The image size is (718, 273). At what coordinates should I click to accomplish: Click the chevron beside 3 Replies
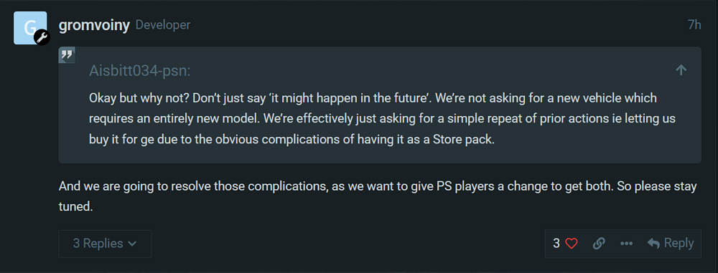133,244
